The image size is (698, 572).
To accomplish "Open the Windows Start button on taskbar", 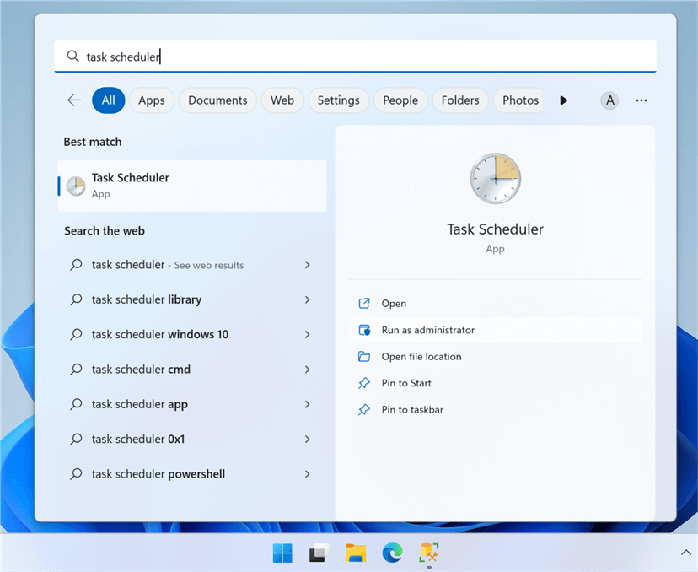I will coord(282,553).
